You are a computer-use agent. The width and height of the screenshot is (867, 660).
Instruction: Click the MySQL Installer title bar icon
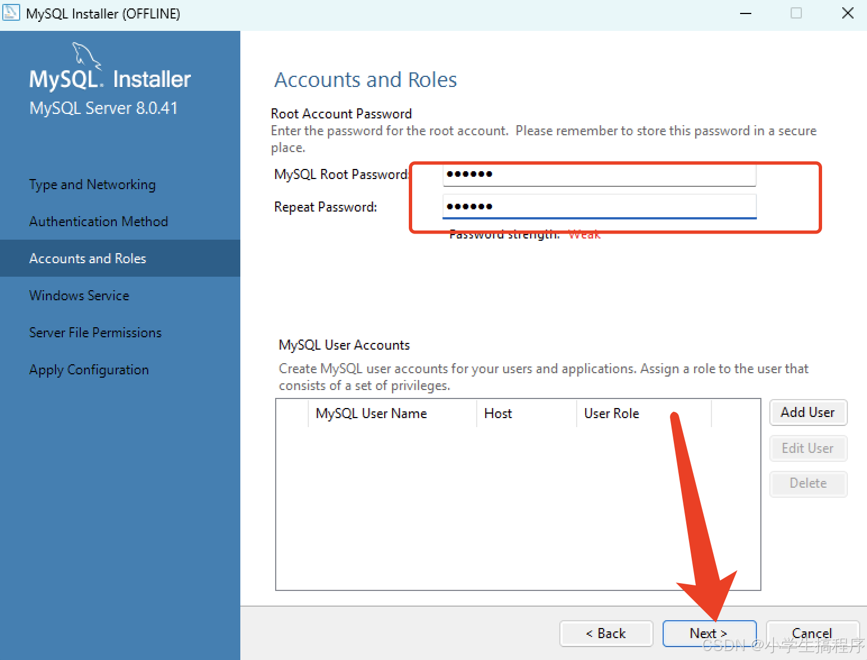point(11,12)
